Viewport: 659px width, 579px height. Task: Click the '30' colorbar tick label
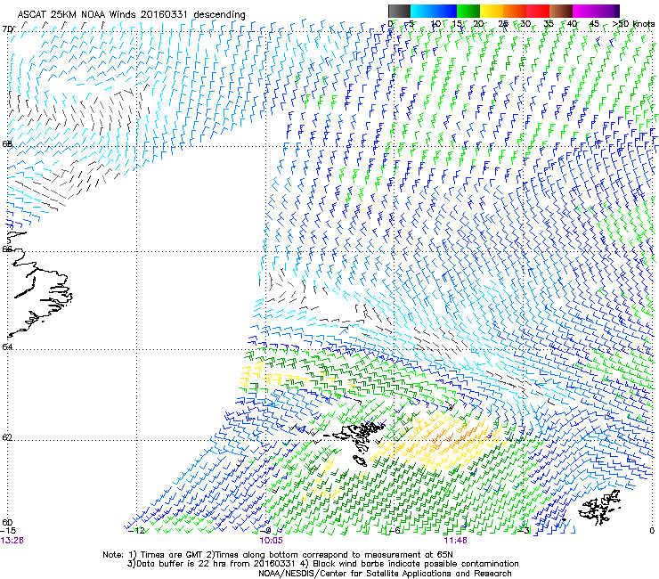[525, 24]
